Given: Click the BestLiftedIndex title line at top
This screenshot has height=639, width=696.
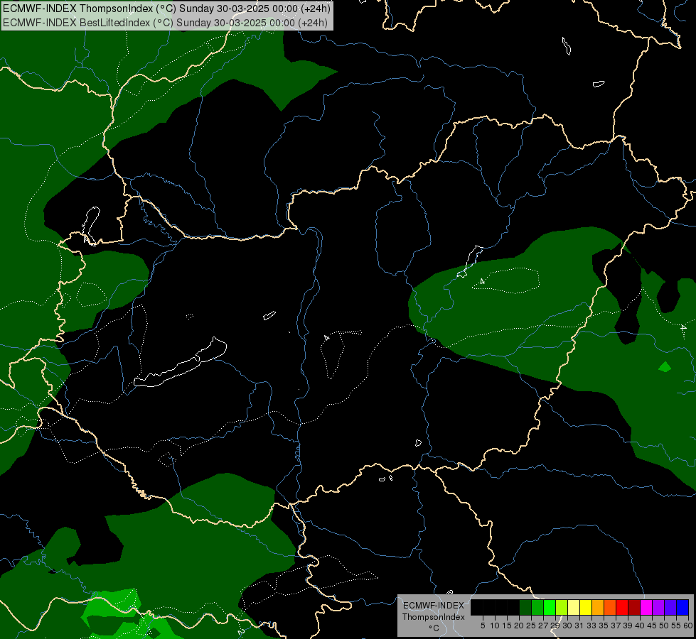Looking at the screenshot, I should click(x=165, y=23).
